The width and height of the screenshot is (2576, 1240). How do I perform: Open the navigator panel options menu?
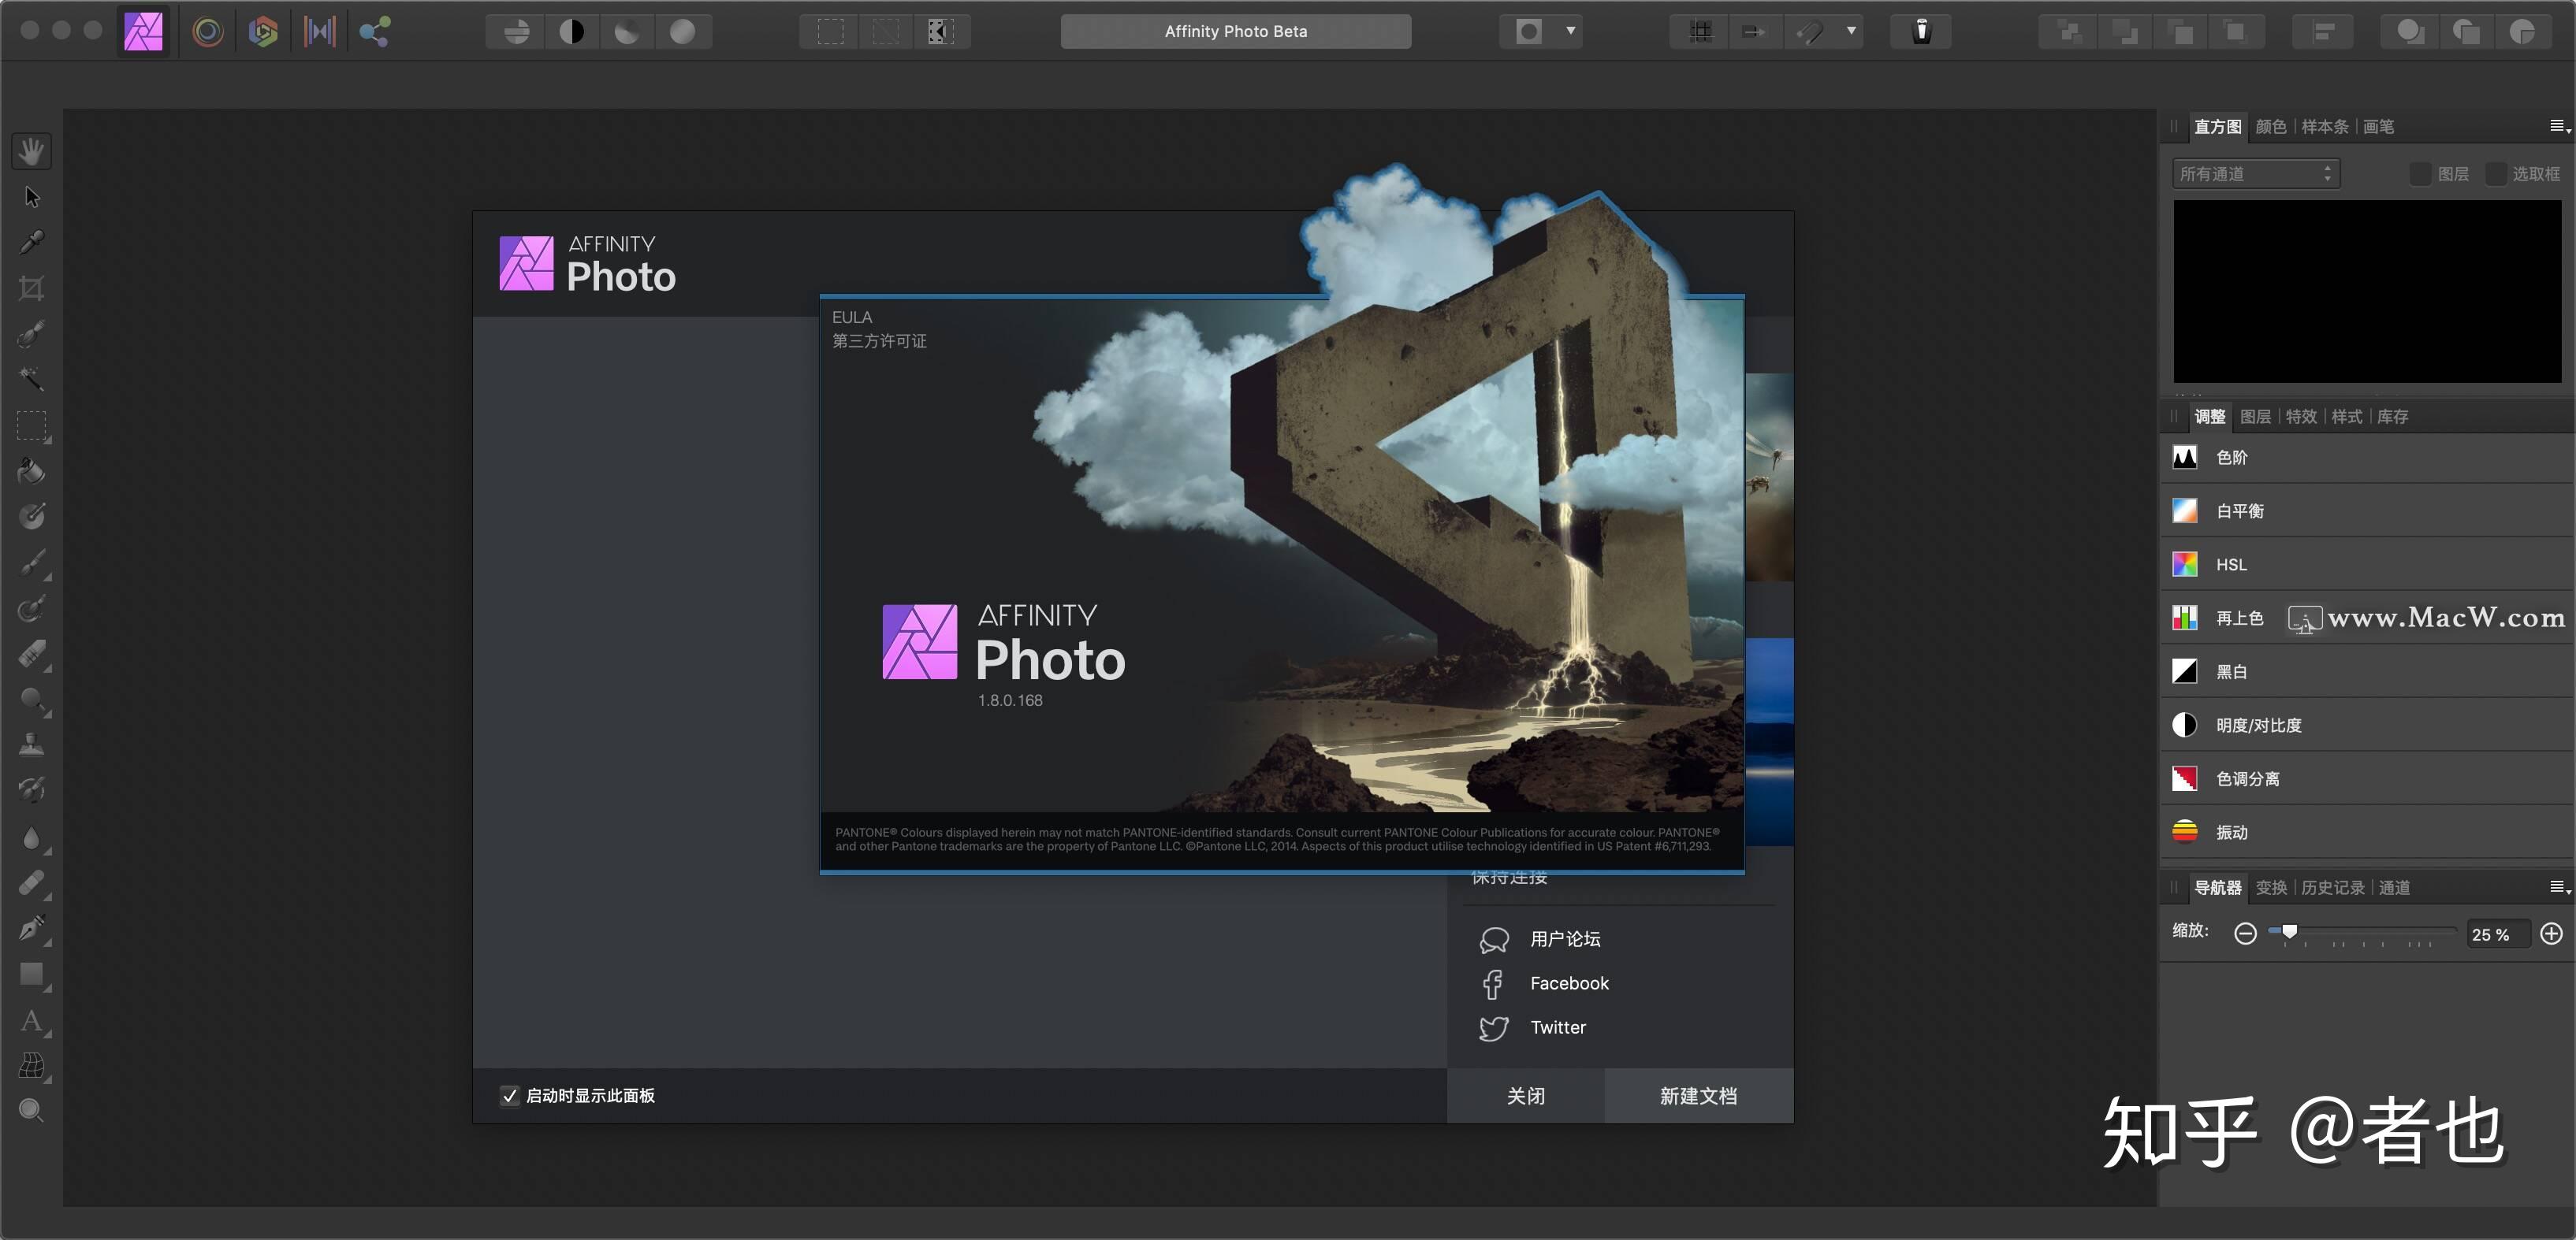tap(2559, 887)
